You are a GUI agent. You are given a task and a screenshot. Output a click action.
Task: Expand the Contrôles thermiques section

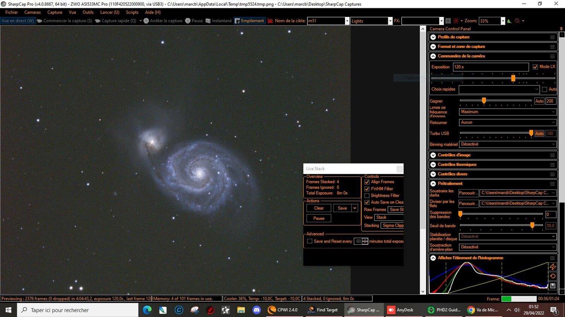click(x=433, y=164)
